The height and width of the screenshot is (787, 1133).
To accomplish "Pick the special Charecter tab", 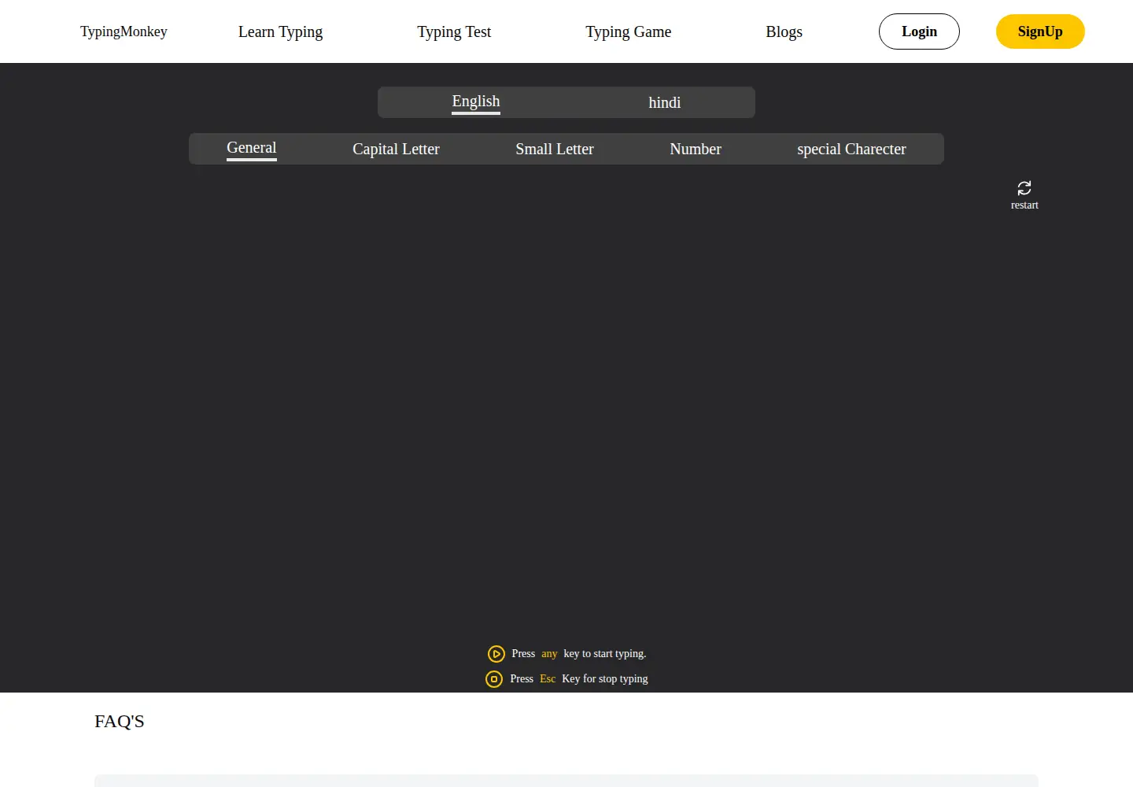I will [x=851, y=149].
